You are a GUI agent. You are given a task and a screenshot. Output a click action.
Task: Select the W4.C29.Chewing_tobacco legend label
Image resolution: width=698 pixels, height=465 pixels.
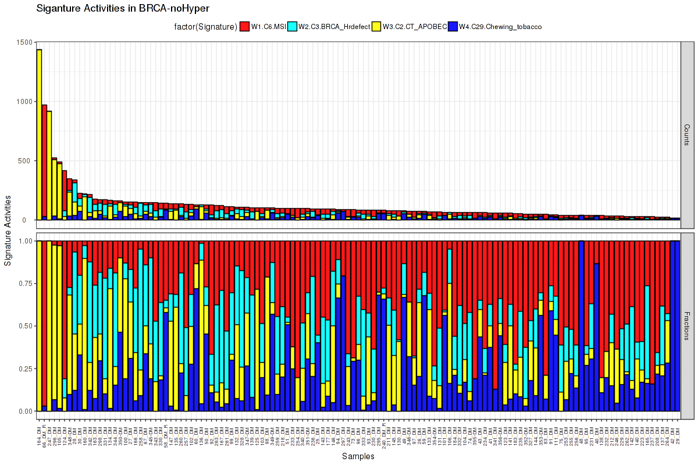pyautogui.click(x=500, y=26)
